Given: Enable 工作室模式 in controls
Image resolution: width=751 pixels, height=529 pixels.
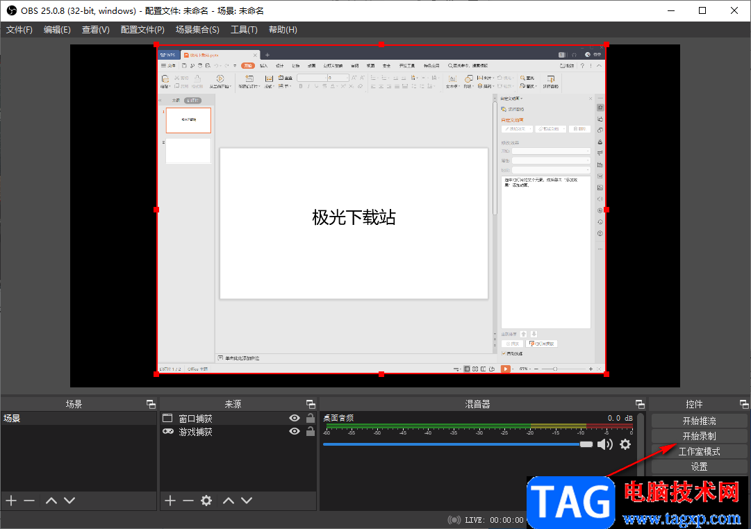Looking at the screenshot, I should click(699, 451).
